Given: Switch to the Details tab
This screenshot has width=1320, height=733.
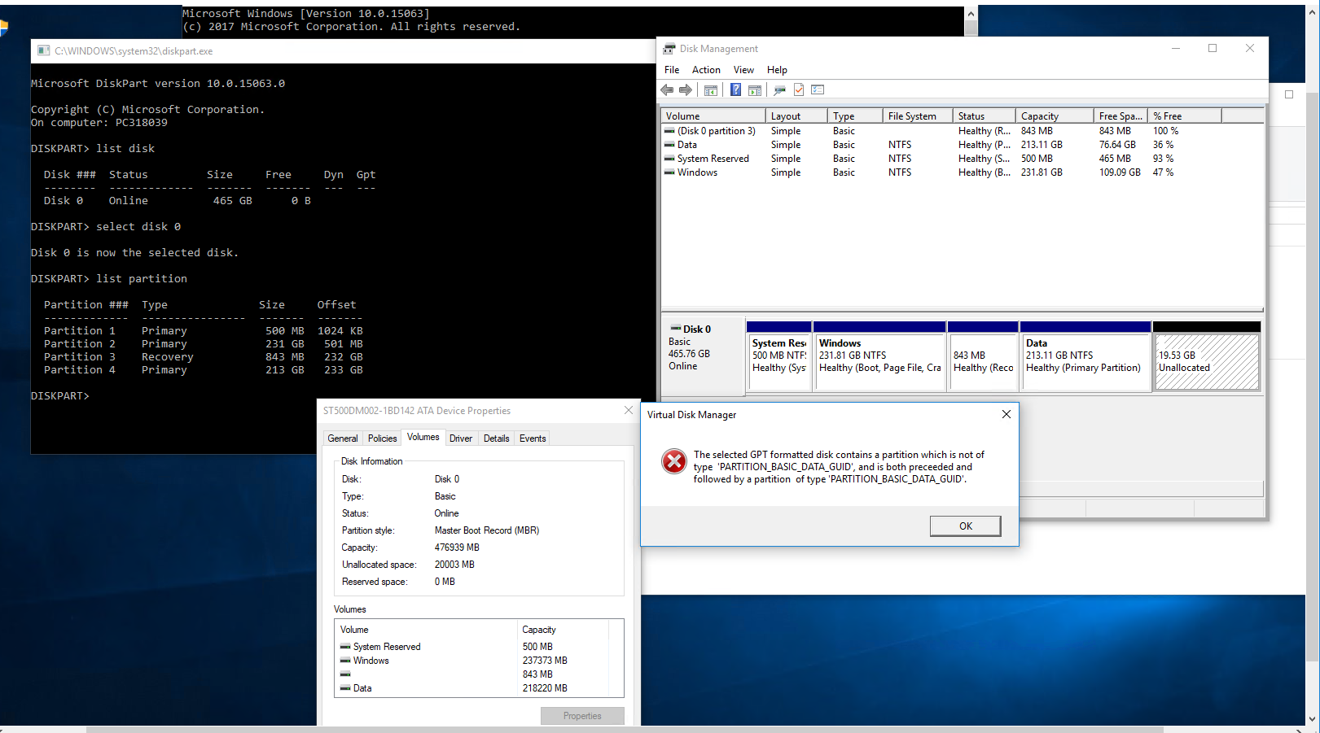Looking at the screenshot, I should 497,438.
